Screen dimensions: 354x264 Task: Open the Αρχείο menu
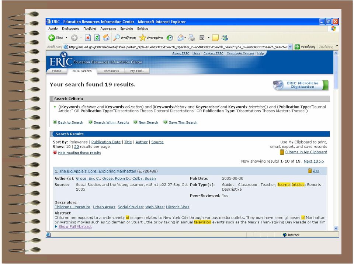coord(53,29)
